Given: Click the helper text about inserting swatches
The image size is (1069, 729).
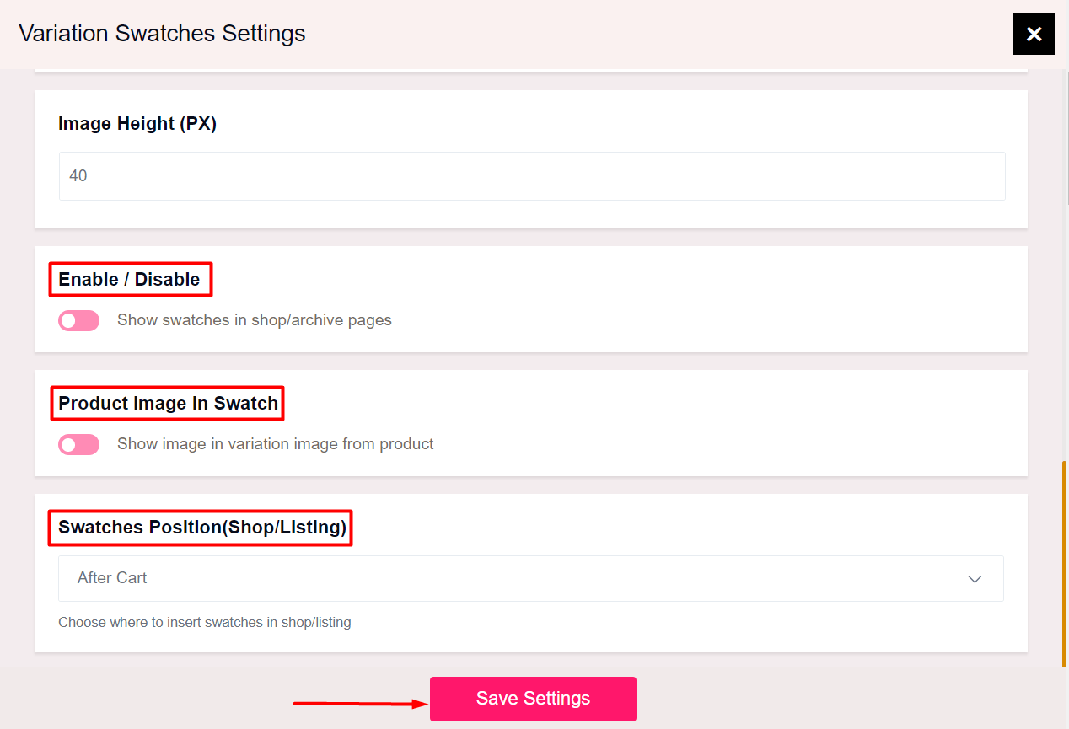Looking at the screenshot, I should point(204,622).
